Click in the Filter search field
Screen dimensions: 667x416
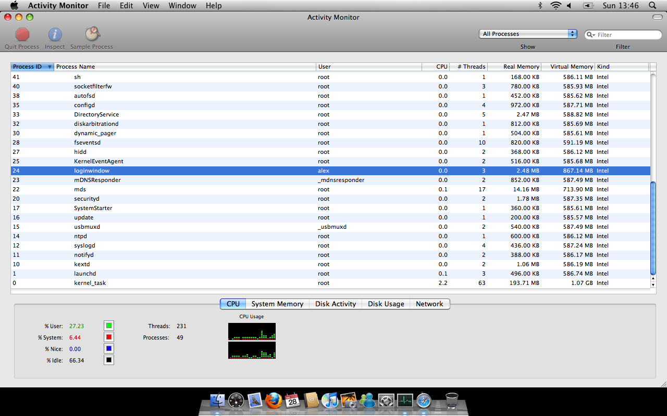tap(623, 35)
